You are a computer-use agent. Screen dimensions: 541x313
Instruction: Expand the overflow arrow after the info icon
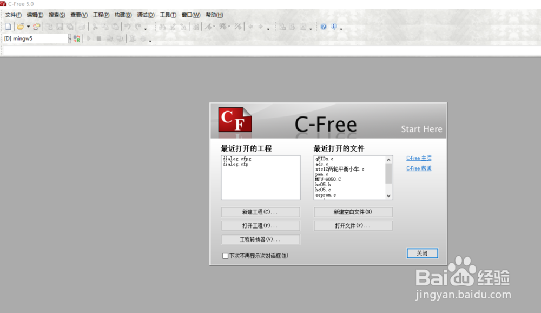[x=341, y=29]
